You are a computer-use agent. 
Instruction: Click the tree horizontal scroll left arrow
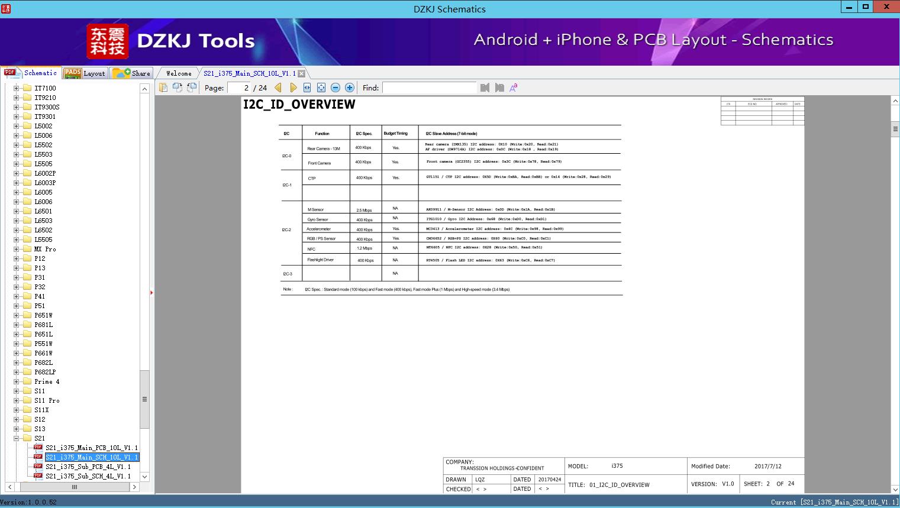[9, 487]
